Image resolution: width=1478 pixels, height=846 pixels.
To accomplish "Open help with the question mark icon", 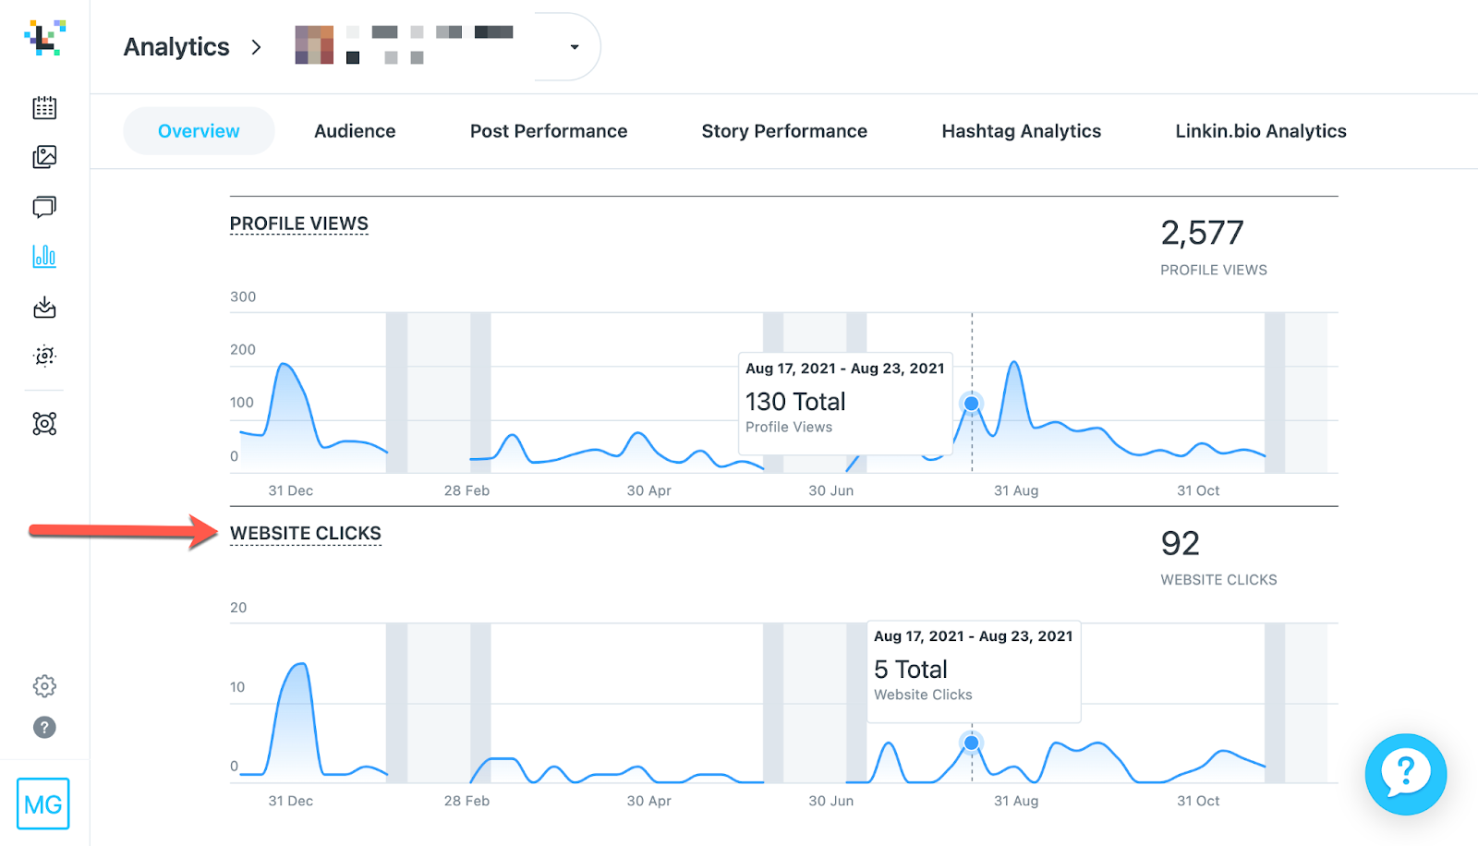I will tap(43, 728).
